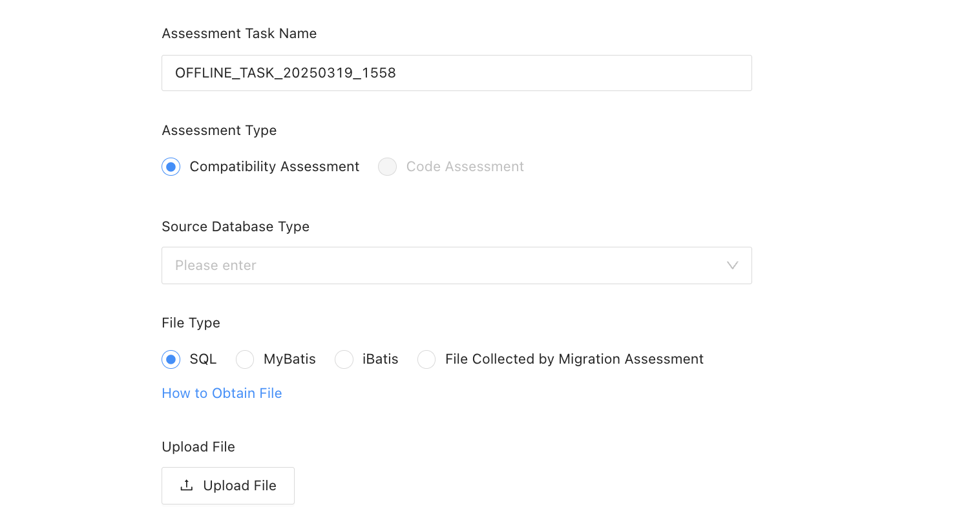Choose the SQL file type radio circle

171,359
